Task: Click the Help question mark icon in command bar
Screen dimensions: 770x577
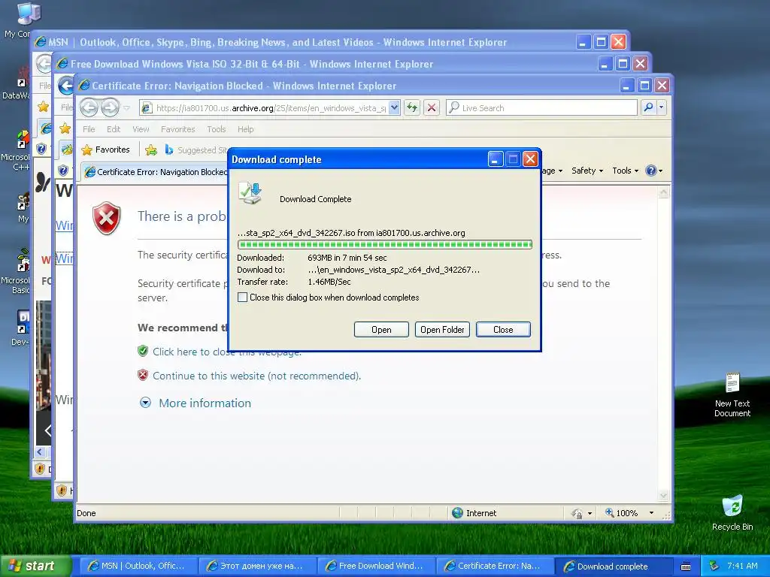Action: (651, 171)
